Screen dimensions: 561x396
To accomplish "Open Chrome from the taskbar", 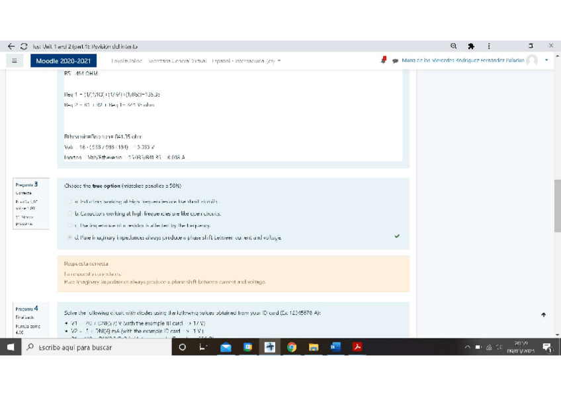I will coord(290,347).
